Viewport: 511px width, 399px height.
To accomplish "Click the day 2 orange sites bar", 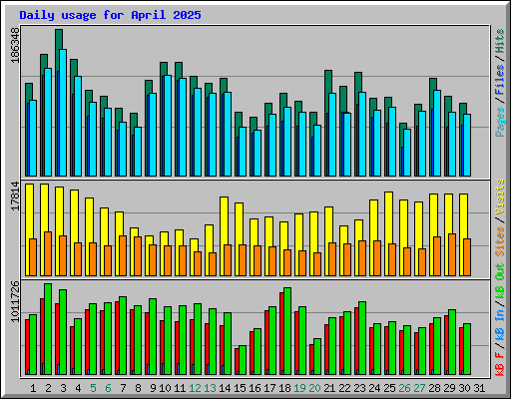I will point(48,253).
